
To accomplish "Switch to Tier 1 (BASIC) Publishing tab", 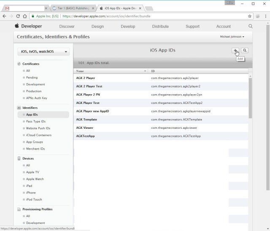I will 73,8.
